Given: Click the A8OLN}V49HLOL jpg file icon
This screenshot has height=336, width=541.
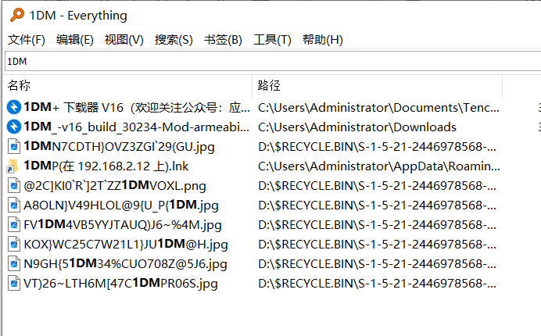Looking at the screenshot, I should pos(14,205).
